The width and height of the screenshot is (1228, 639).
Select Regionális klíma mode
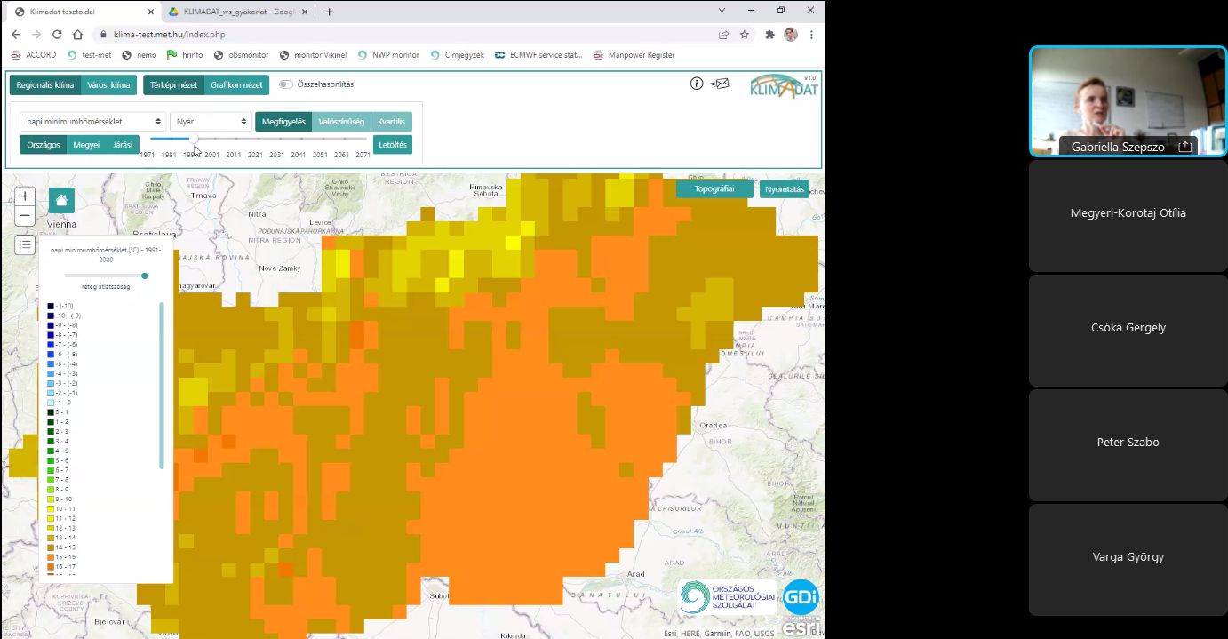[x=45, y=85]
